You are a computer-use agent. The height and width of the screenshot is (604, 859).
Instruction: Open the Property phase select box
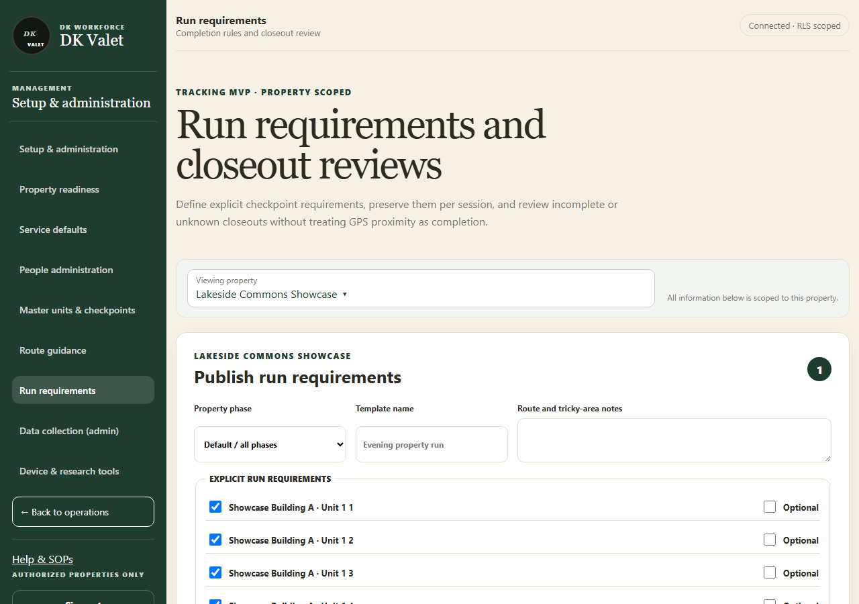(270, 444)
